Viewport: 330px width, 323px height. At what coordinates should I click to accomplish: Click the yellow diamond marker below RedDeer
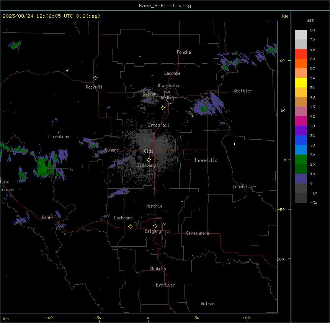163,108
